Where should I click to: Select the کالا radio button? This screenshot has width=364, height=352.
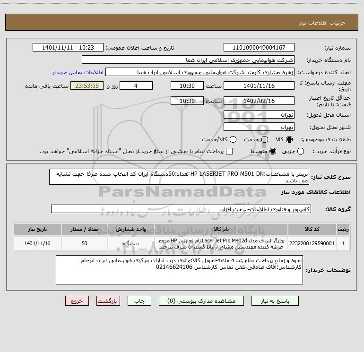pos(289,139)
